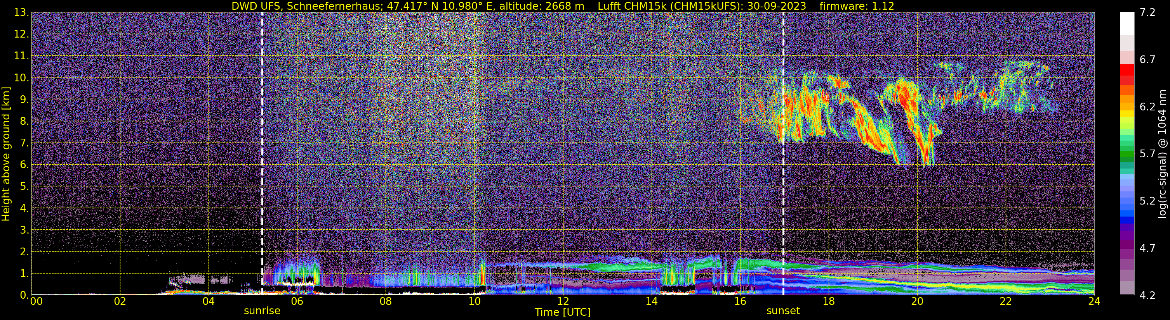This screenshot has width=1170, height=320.
Task: Click the colorbar value '6.2'
Action: [1147, 107]
